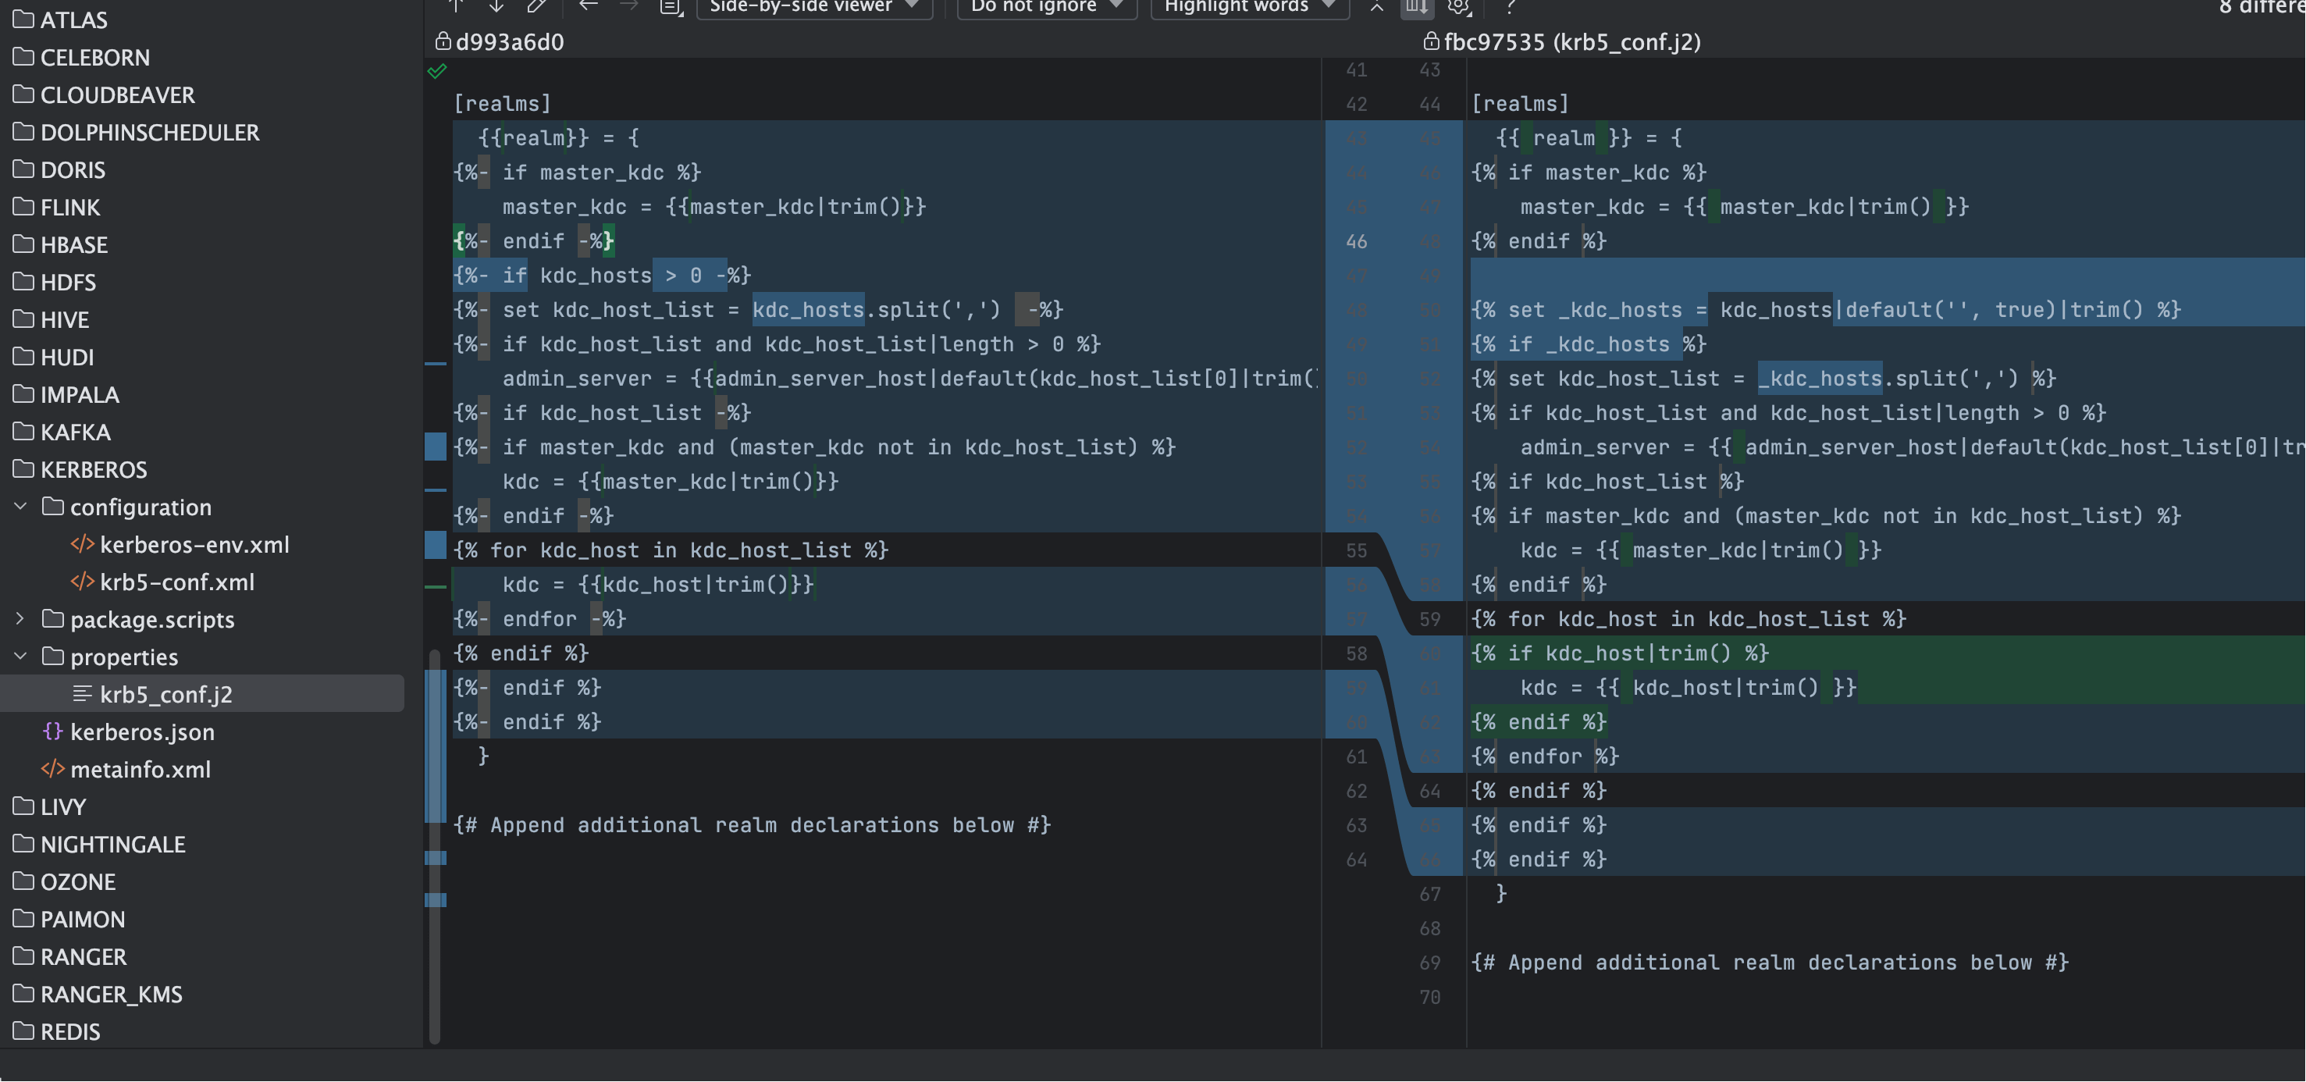
Task: Collapse the configuration folder
Action: pos(20,507)
